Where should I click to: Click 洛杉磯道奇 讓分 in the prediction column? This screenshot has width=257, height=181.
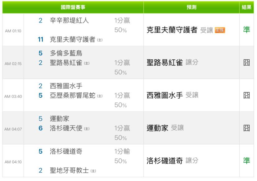[x=172, y=161]
